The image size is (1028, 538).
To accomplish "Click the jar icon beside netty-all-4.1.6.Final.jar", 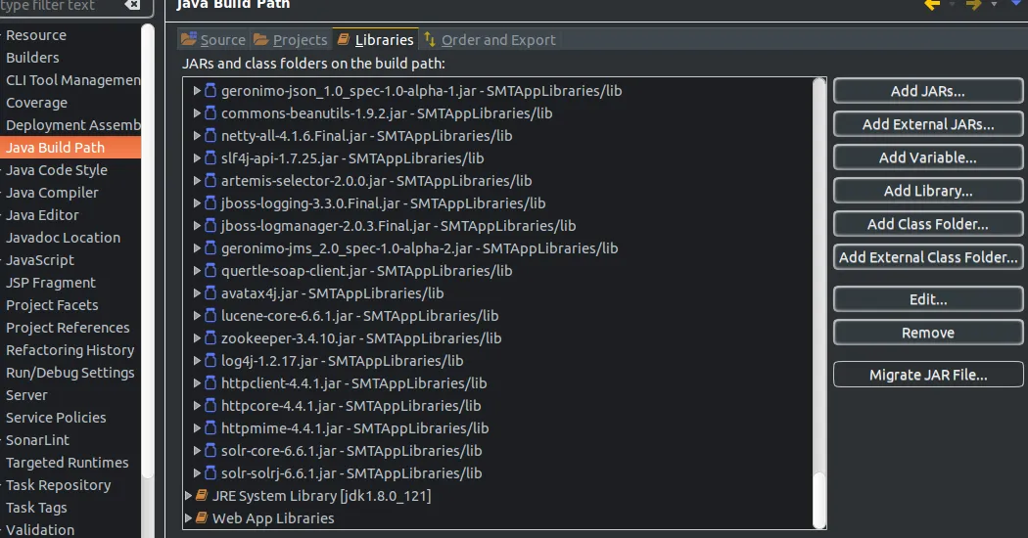I will click(x=210, y=136).
